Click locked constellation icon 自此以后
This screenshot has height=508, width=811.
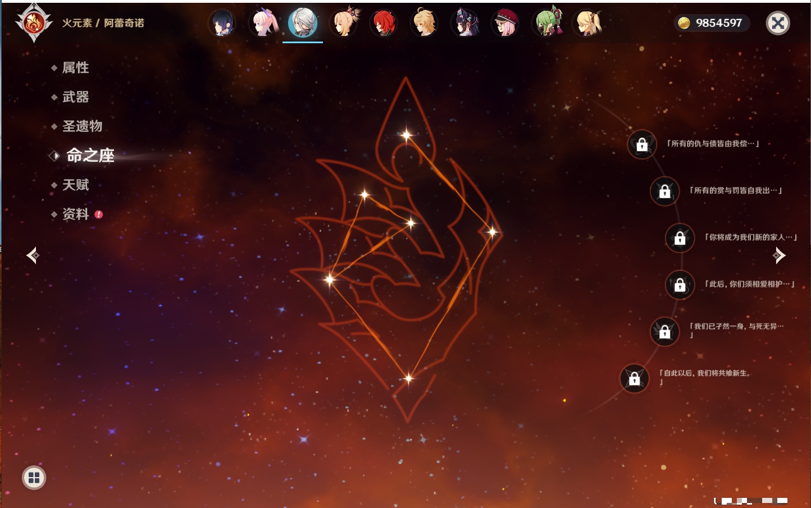tap(634, 379)
